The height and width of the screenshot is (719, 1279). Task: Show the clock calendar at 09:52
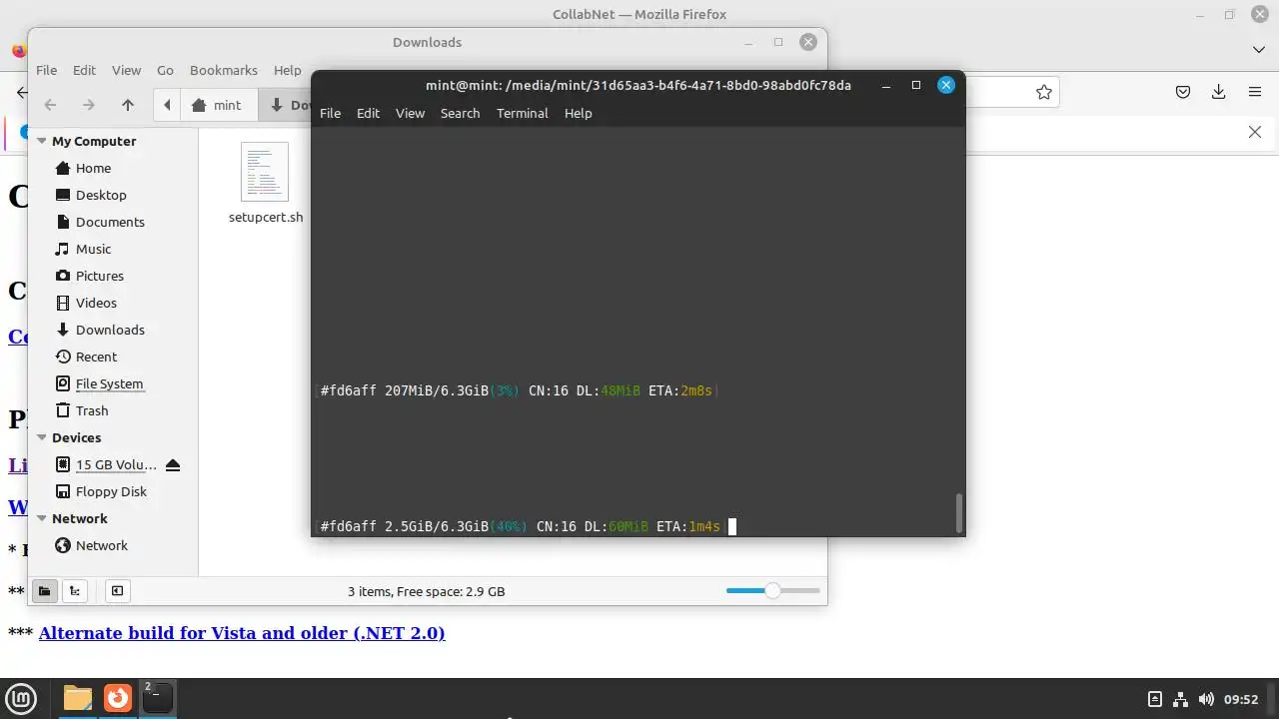point(1241,699)
